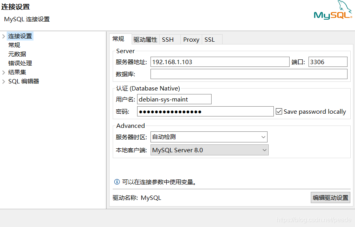
Task: Click the 认证 (Database Native) group label
Action: (148, 89)
